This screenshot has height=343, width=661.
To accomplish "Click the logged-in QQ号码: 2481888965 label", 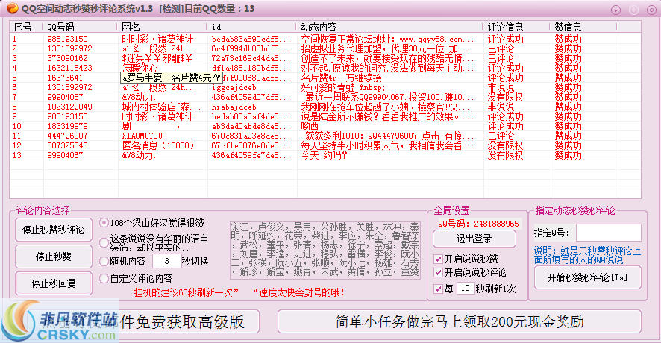I will (478, 224).
